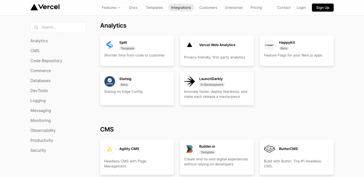Click the Beta badge on HappyKit

point(284,49)
